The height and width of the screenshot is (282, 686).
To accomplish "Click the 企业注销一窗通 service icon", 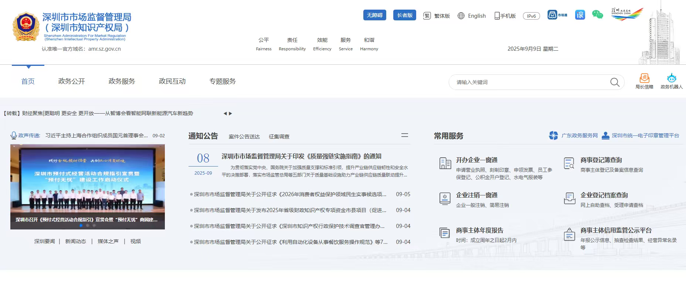I will [x=445, y=198].
